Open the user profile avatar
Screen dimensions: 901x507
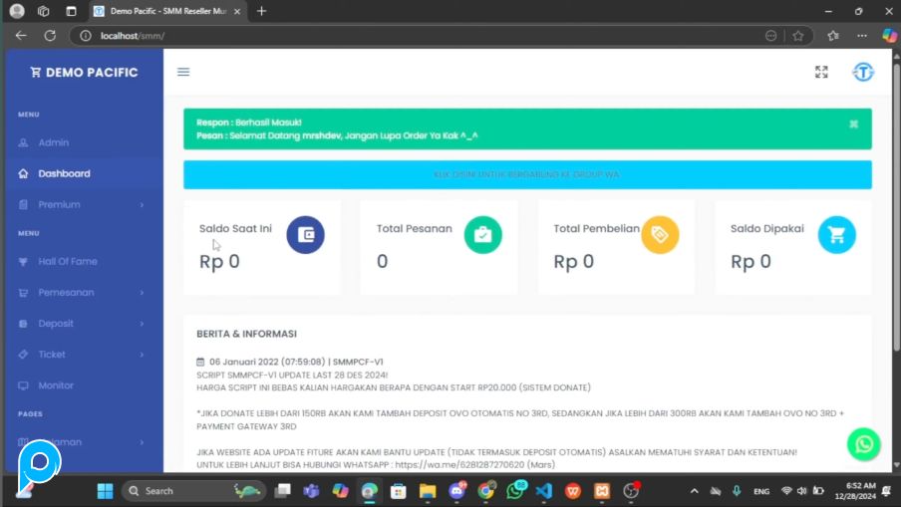click(863, 72)
